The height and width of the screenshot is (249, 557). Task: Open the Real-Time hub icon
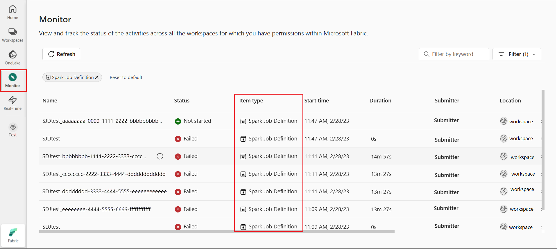point(12,103)
